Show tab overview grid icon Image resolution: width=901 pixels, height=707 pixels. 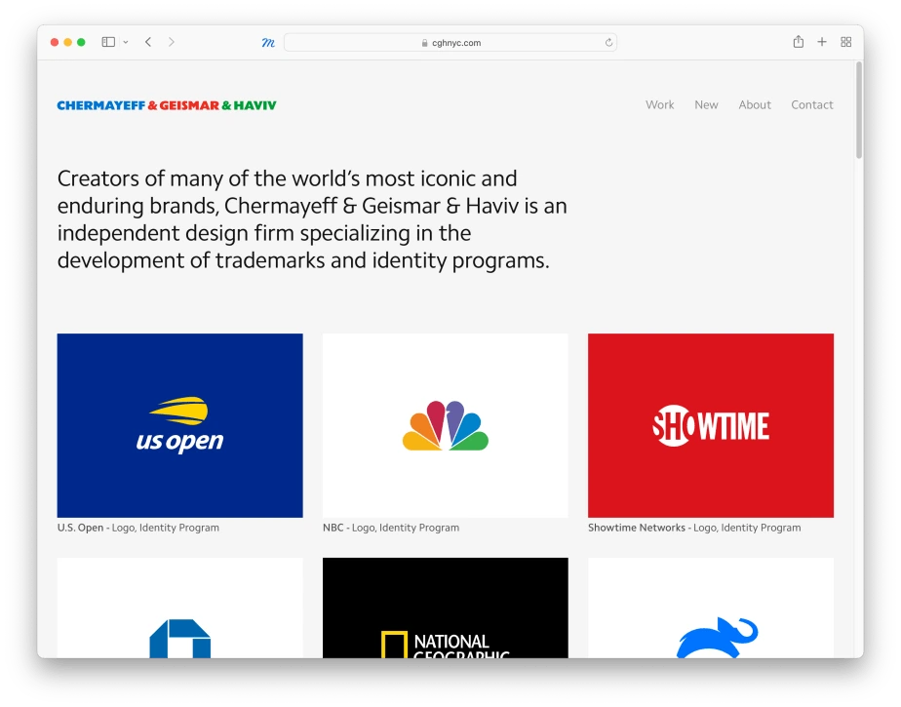point(845,42)
